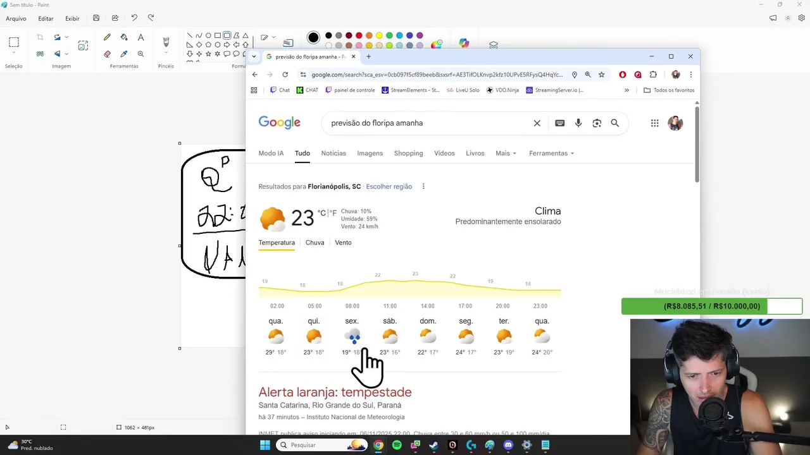The width and height of the screenshot is (810, 455).
Task: Open the VDO.Ninja bookmark
Action: [x=502, y=90]
